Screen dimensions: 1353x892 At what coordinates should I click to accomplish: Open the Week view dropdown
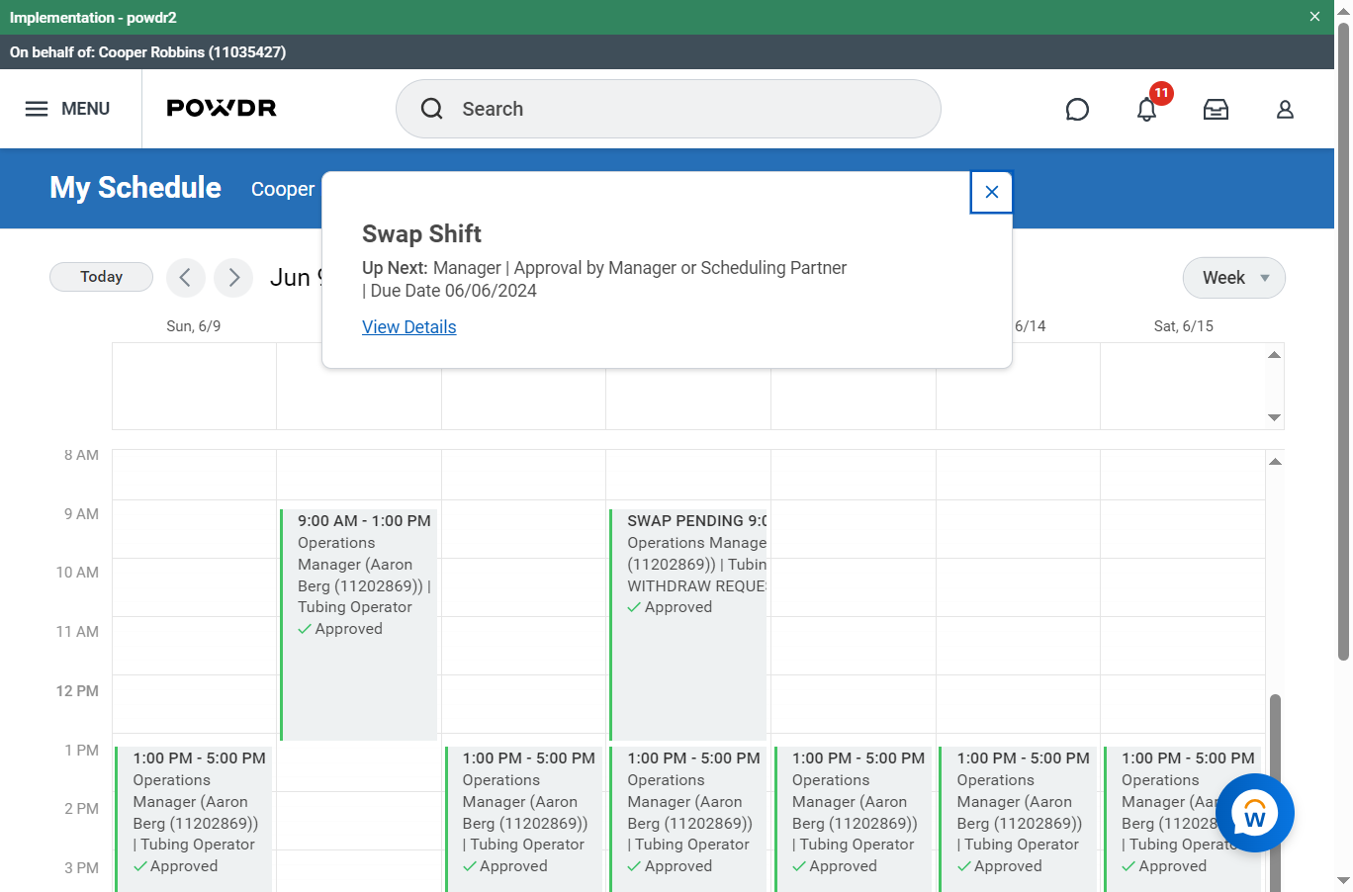coord(1234,278)
